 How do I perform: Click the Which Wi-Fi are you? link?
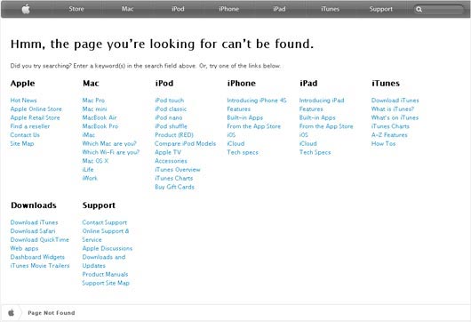pyautogui.click(x=111, y=152)
